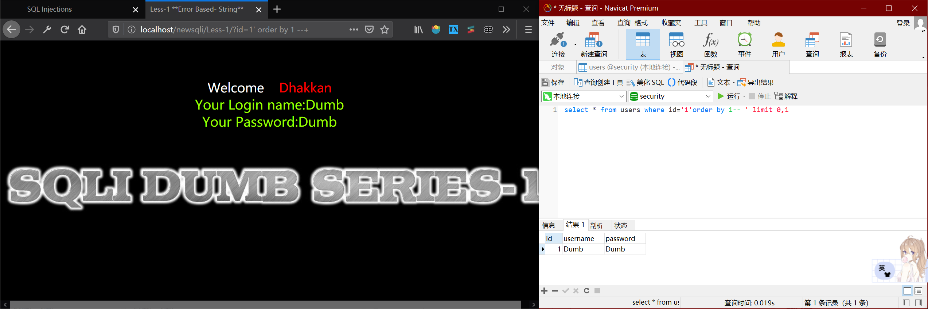Close the Less-1 Error Based tab
The width and height of the screenshot is (928, 309).
(x=259, y=10)
